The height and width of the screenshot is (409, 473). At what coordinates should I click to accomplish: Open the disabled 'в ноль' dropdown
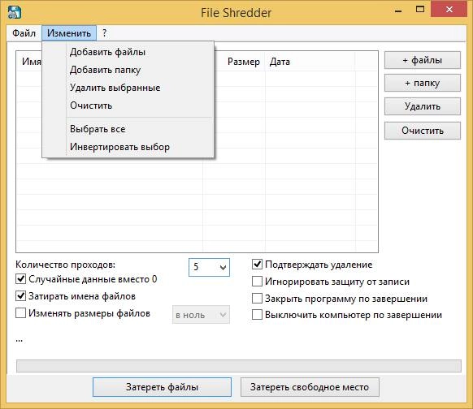[201, 315]
